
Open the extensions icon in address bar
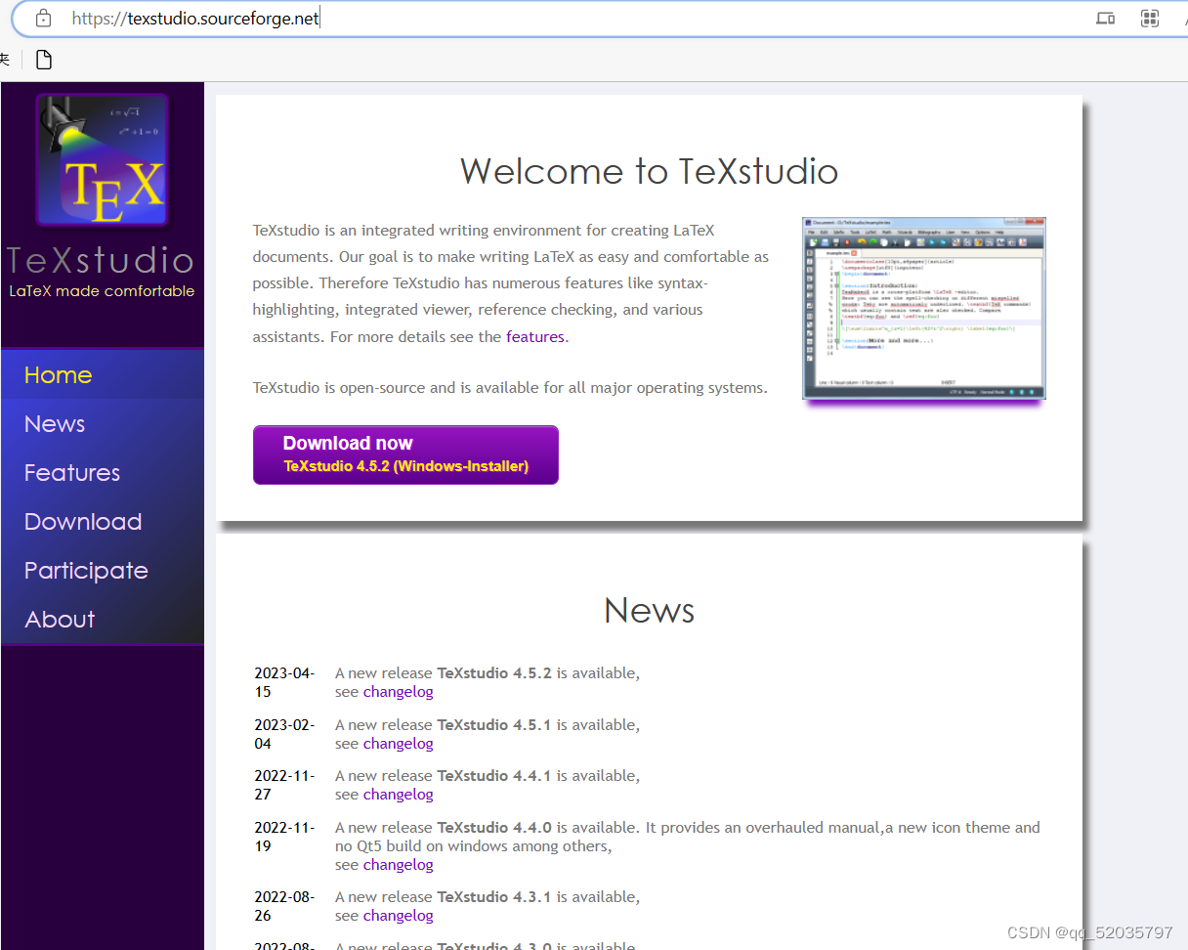[x=1150, y=18]
